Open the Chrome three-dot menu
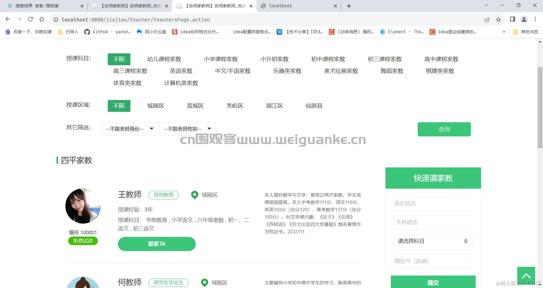 [535, 19]
